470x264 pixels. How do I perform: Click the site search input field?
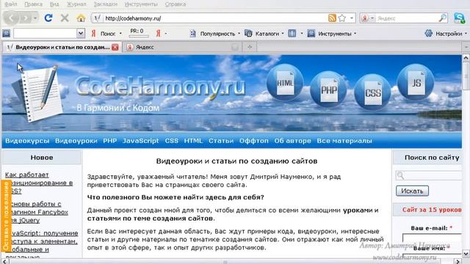[429, 175]
